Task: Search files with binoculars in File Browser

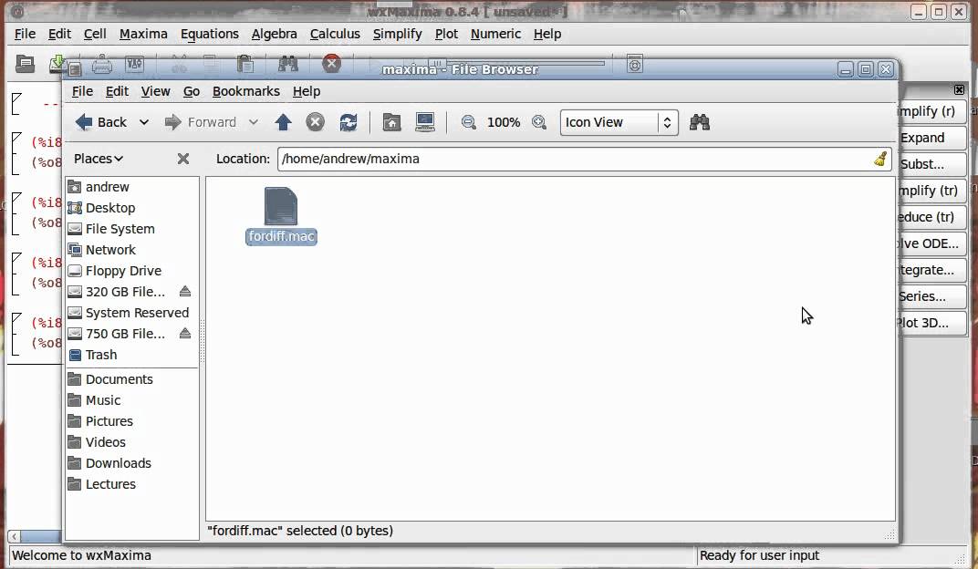Action: coord(700,122)
